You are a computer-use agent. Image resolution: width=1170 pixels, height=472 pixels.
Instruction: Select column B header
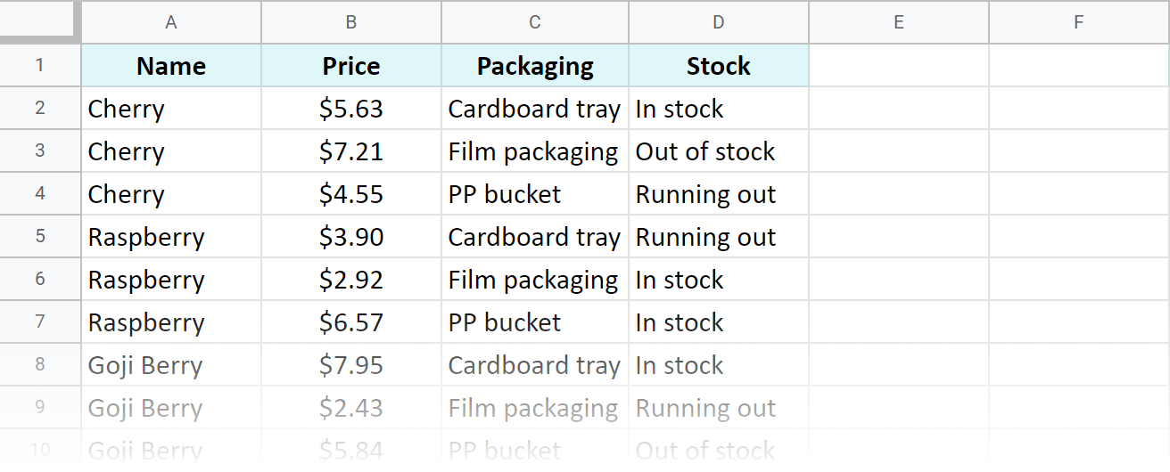point(351,22)
